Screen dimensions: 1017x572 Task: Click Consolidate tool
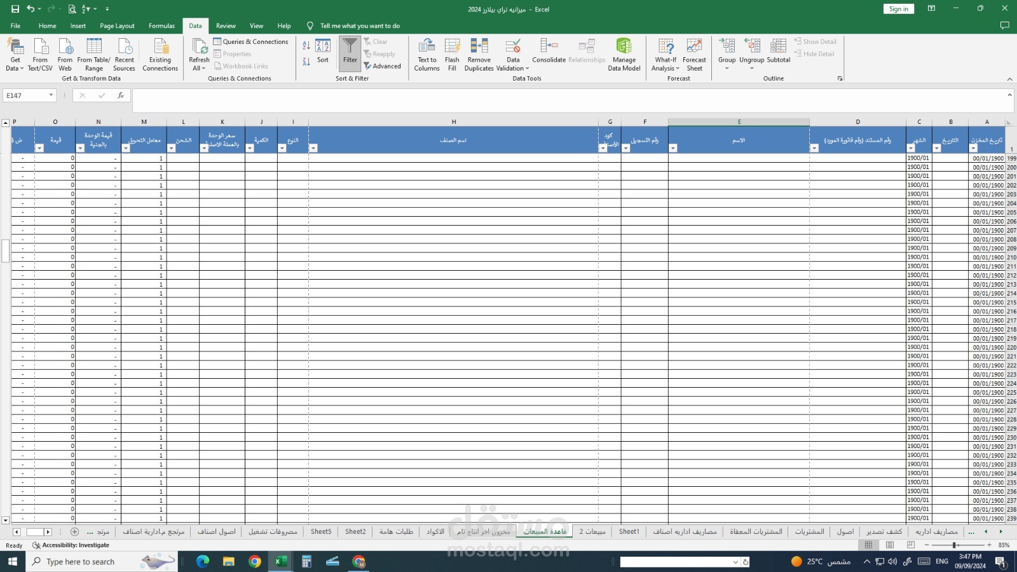tap(549, 51)
